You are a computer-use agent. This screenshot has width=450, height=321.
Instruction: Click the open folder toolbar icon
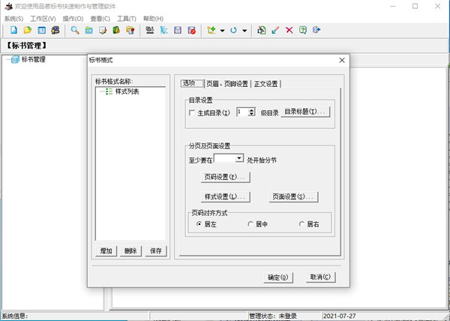coord(28,30)
